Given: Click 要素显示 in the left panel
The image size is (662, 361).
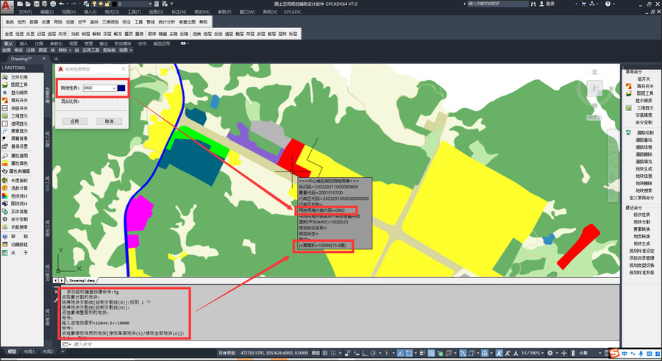Looking at the screenshot, I should pos(15,131).
